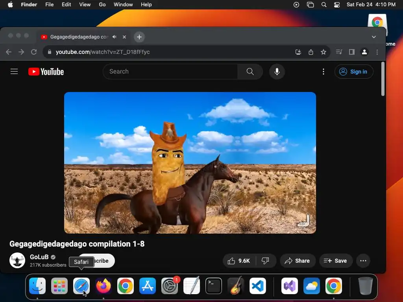Open the Help menu
Screen dimensions: 403x302
click(146, 4)
